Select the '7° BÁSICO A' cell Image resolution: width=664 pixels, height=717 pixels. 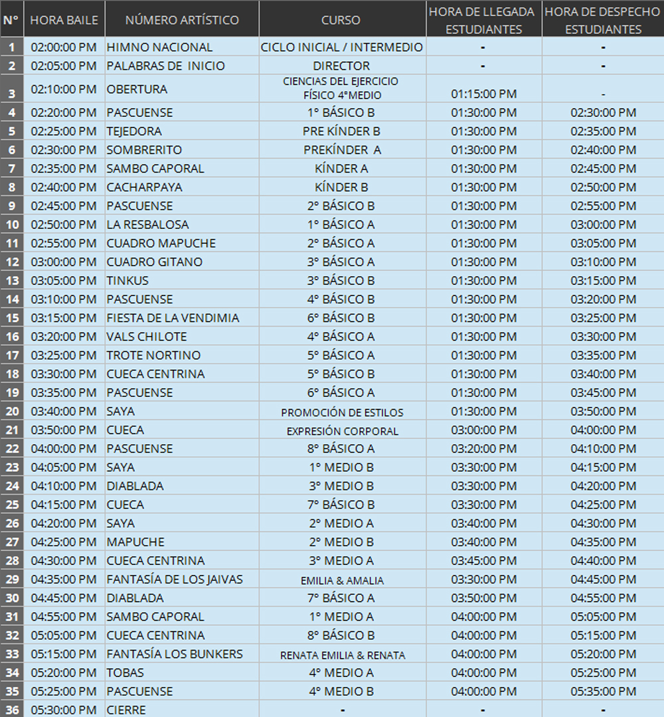point(343,597)
